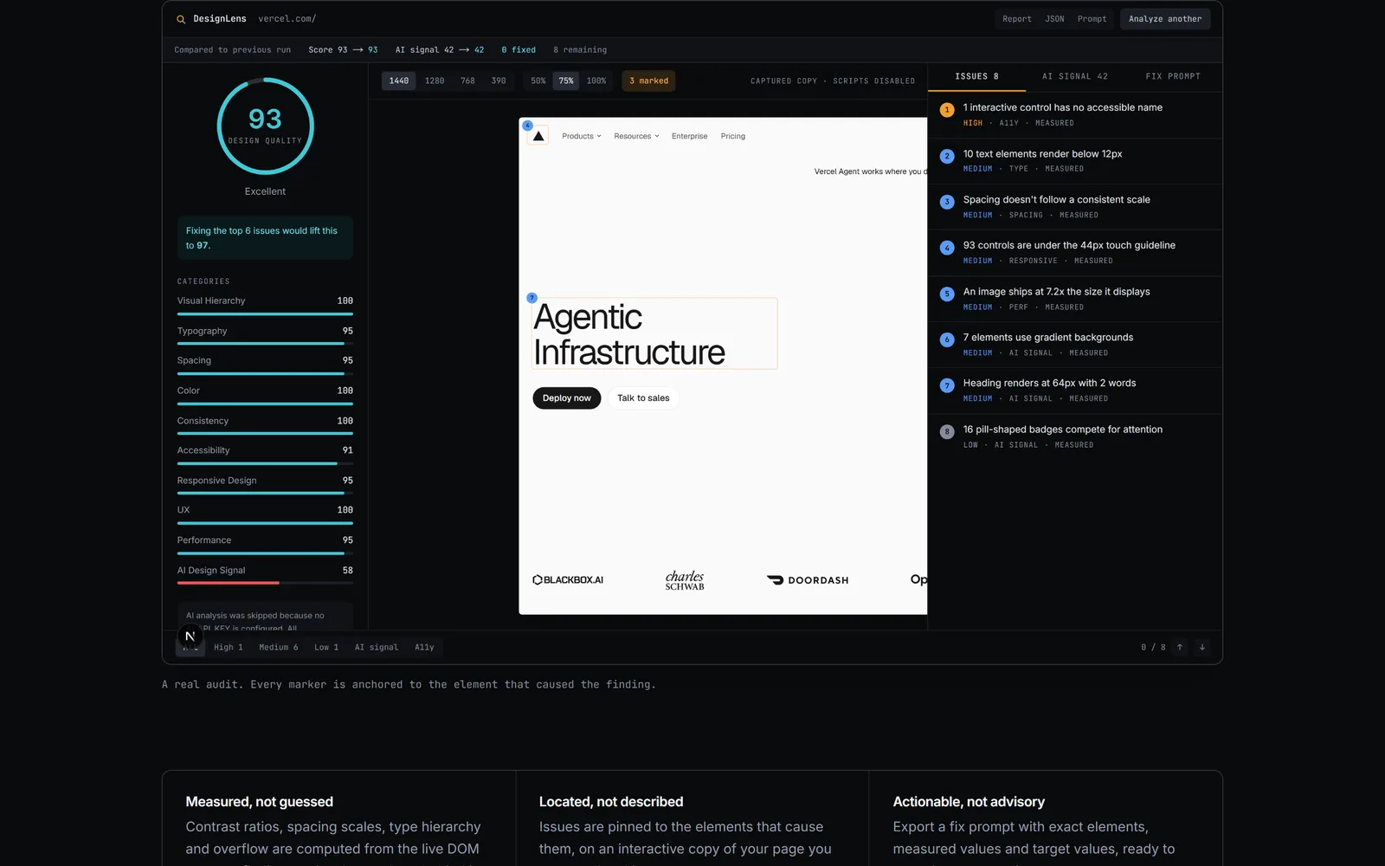Image resolution: width=1385 pixels, height=866 pixels.
Task: Go to next issue with the down arrow
Action: coord(1202,647)
